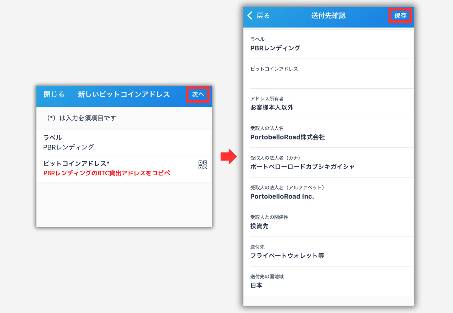The width and height of the screenshot is (453, 313).
Task: Click the PortobelloRoad Inc. alphabet name
Action: tap(282, 196)
